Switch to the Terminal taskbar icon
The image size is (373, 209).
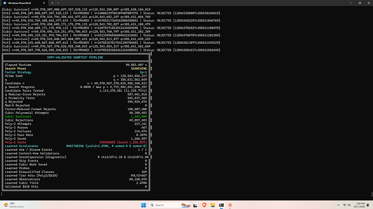click(221, 205)
